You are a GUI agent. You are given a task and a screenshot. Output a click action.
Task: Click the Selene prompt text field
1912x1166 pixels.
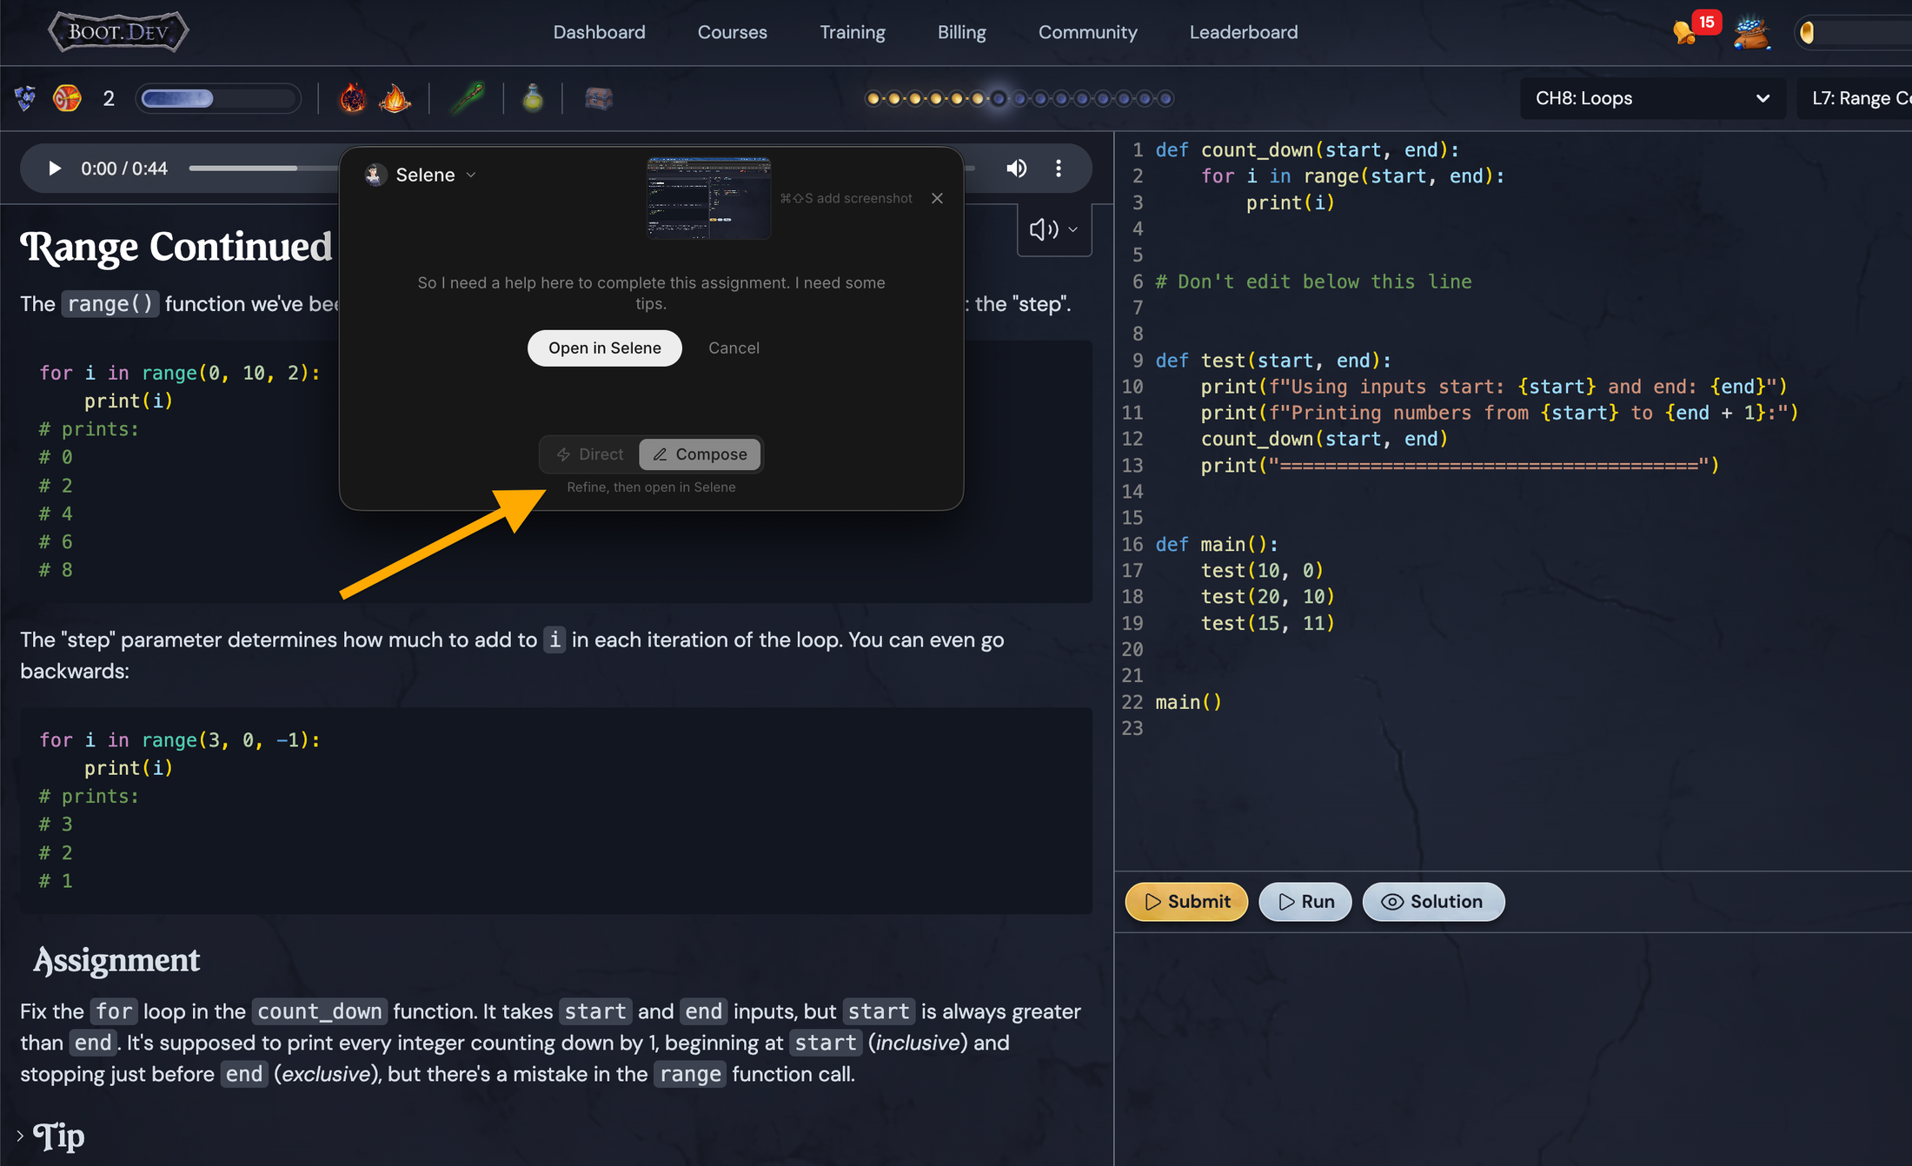(x=651, y=293)
